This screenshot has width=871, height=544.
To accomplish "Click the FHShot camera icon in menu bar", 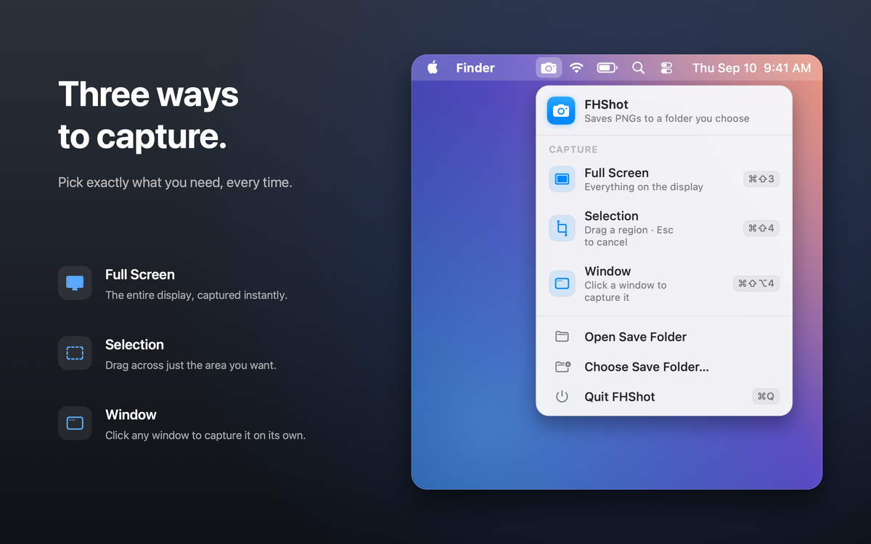I will coord(549,67).
